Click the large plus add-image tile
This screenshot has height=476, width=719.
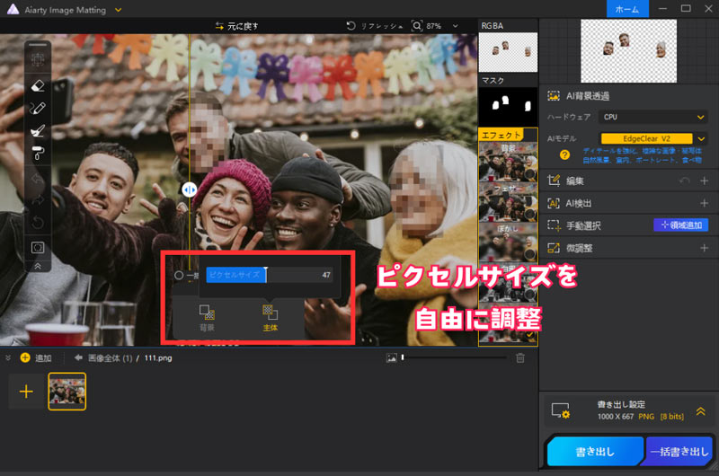point(27,392)
